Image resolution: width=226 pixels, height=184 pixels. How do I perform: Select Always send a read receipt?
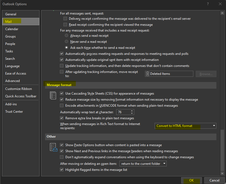66,35
